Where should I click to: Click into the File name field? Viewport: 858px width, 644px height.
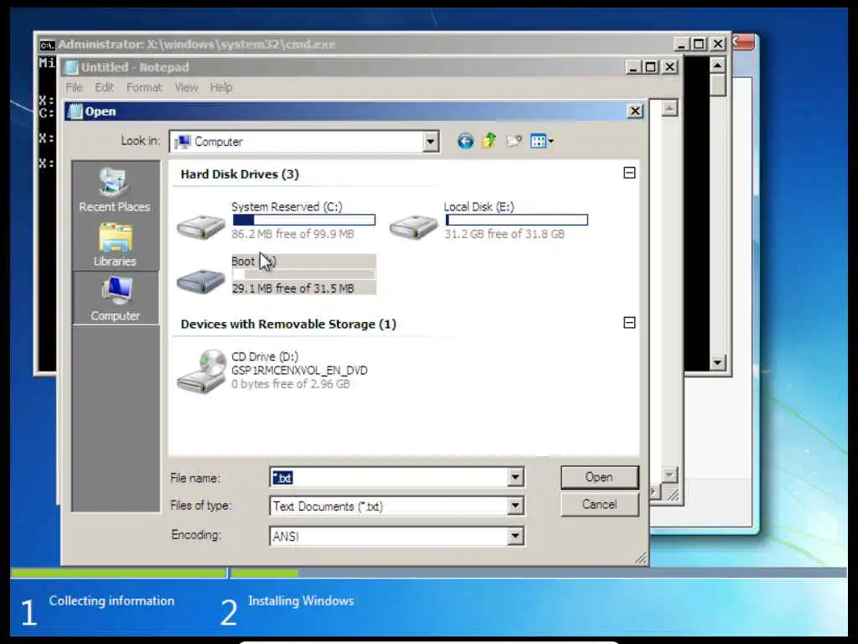(x=389, y=477)
